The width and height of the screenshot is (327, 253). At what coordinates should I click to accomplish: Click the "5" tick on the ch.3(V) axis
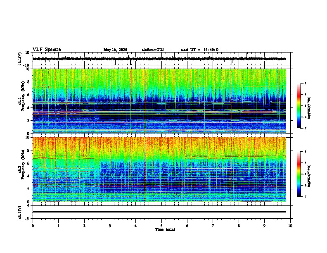(x=29, y=205)
